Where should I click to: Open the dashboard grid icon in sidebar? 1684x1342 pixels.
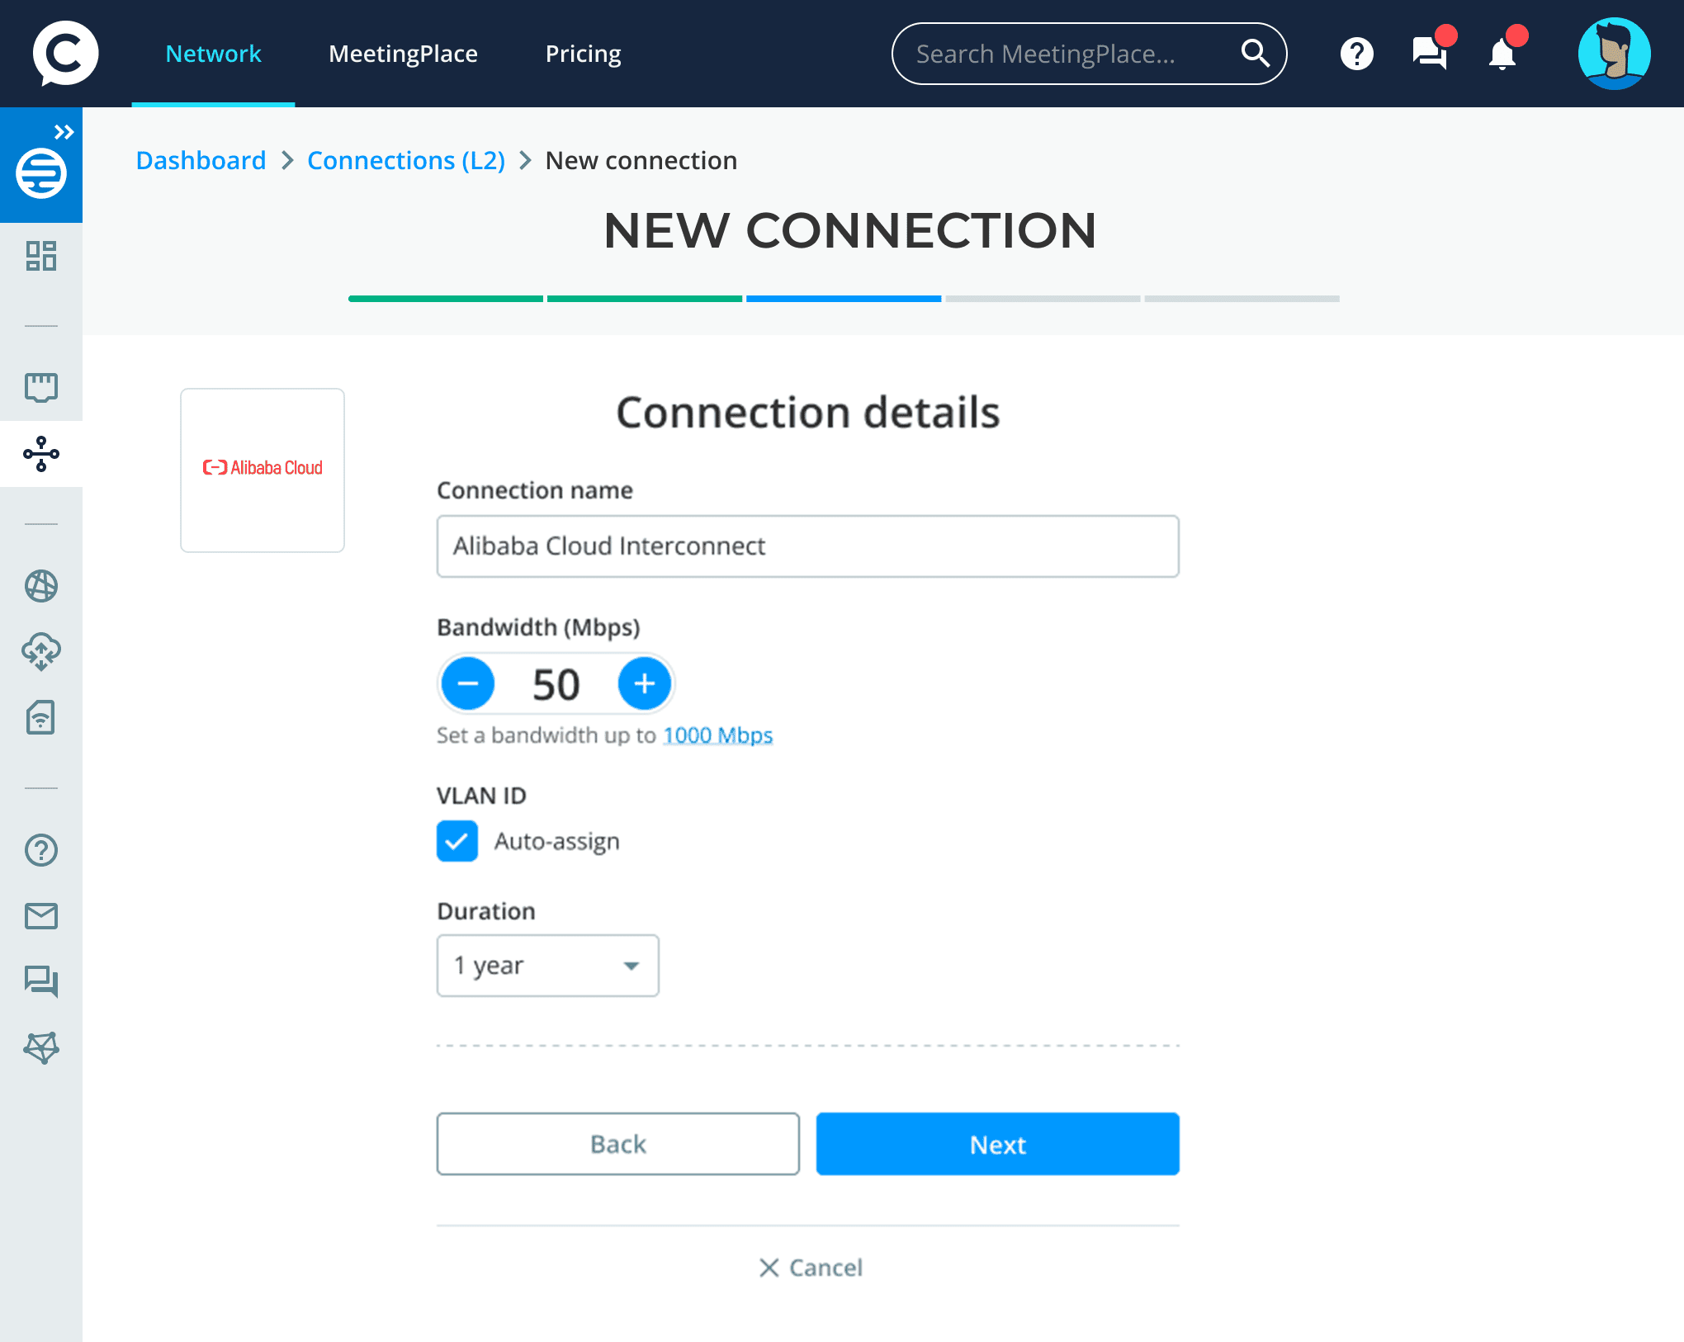(x=40, y=256)
